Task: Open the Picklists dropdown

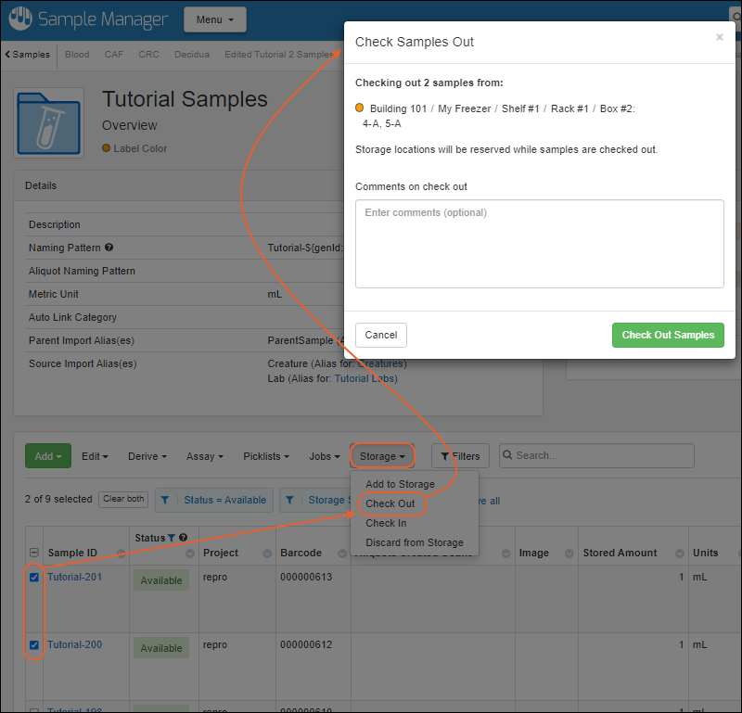Action: 267,456
